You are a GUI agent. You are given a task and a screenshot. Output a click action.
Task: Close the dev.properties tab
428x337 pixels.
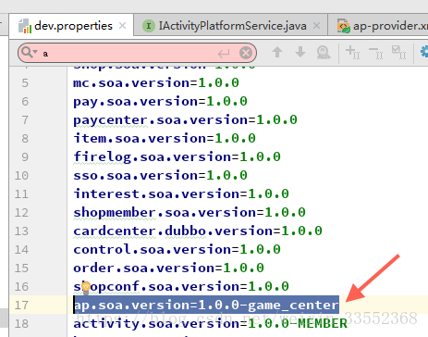click(x=122, y=26)
